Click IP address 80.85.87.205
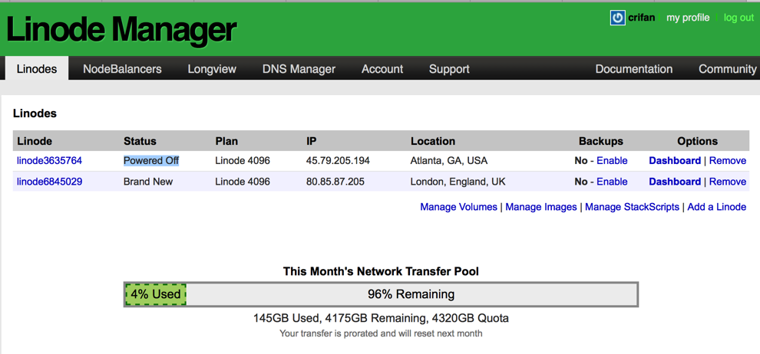This screenshot has width=760, height=354. tap(335, 182)
